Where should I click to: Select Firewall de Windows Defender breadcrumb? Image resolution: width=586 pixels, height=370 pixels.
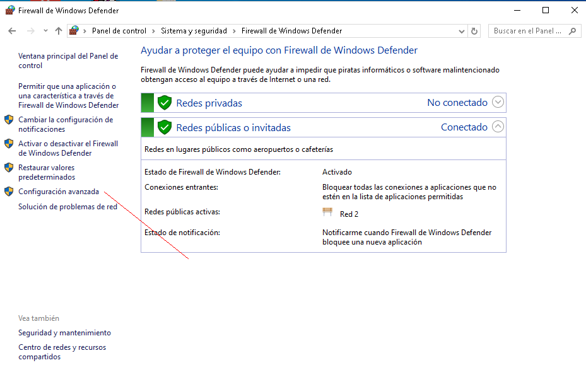[x=291, y=31]
